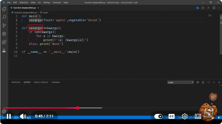Viewport: 222px width, 124px height.
Task: Maximize the panel with the chevron up
Action: click(214, 82)
